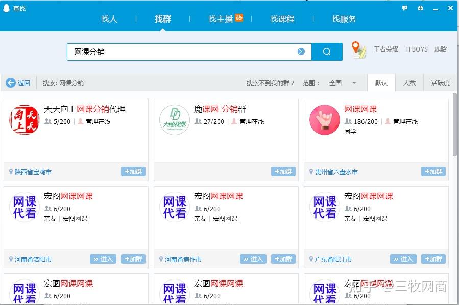Open the 陕西省宝鸡市 location link
The width and height of the screenshot is (459, 305).
point(33,172)
